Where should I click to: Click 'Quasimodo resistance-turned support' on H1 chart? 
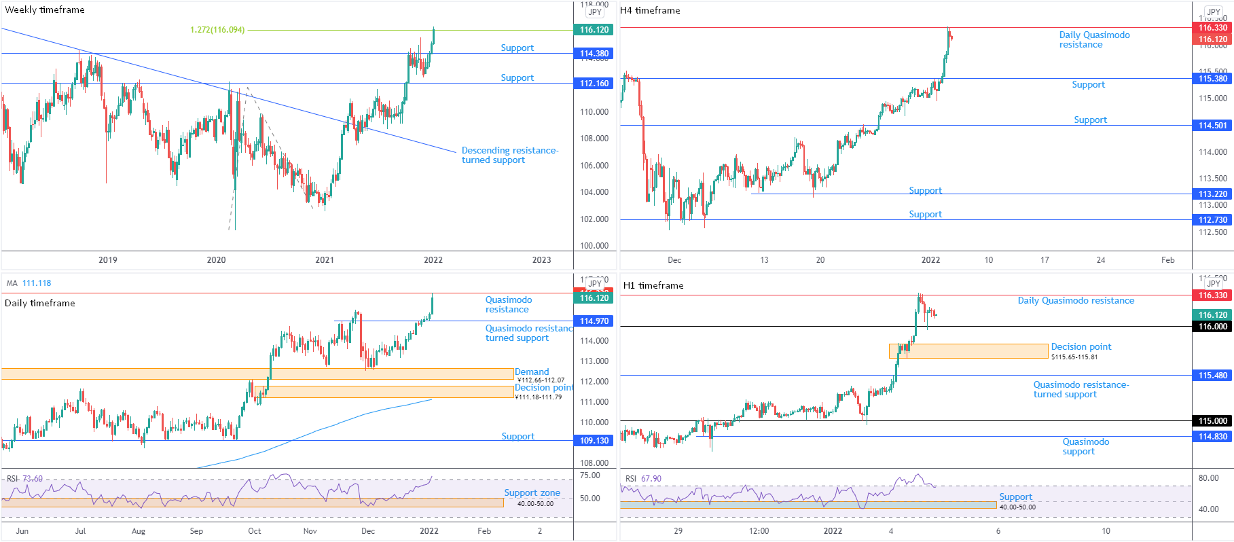(x=1081, y=390)
